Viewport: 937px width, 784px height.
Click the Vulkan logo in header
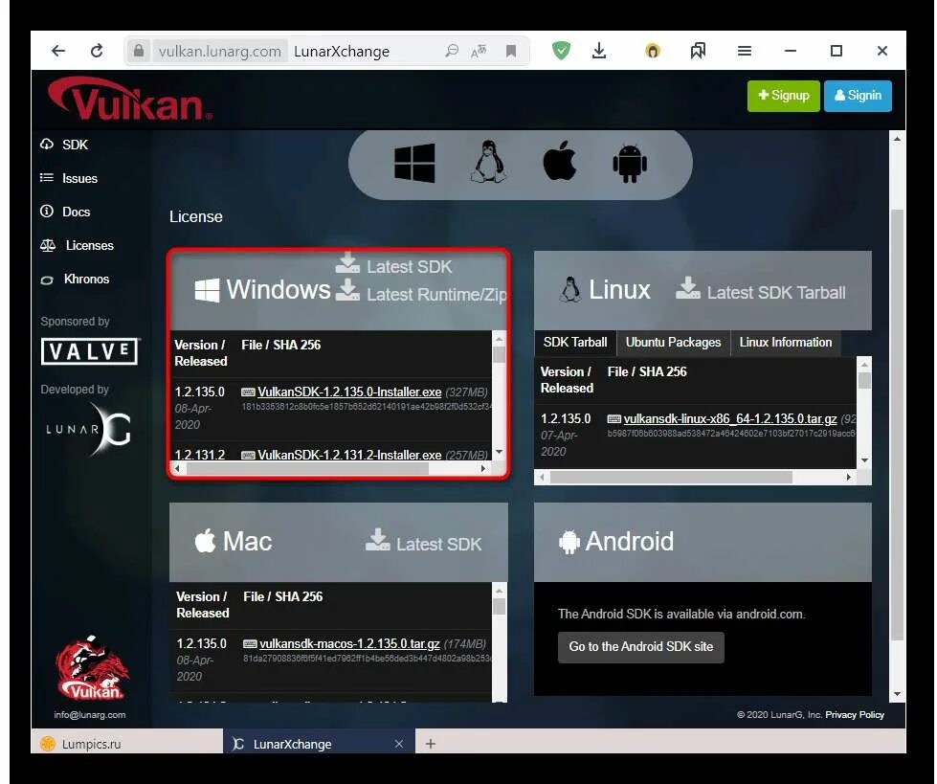[130, 100]
